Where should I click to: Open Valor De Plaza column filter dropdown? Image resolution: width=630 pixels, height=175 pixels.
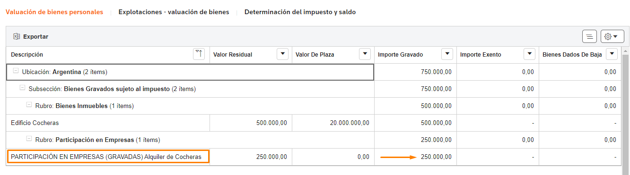click(365, 54)
